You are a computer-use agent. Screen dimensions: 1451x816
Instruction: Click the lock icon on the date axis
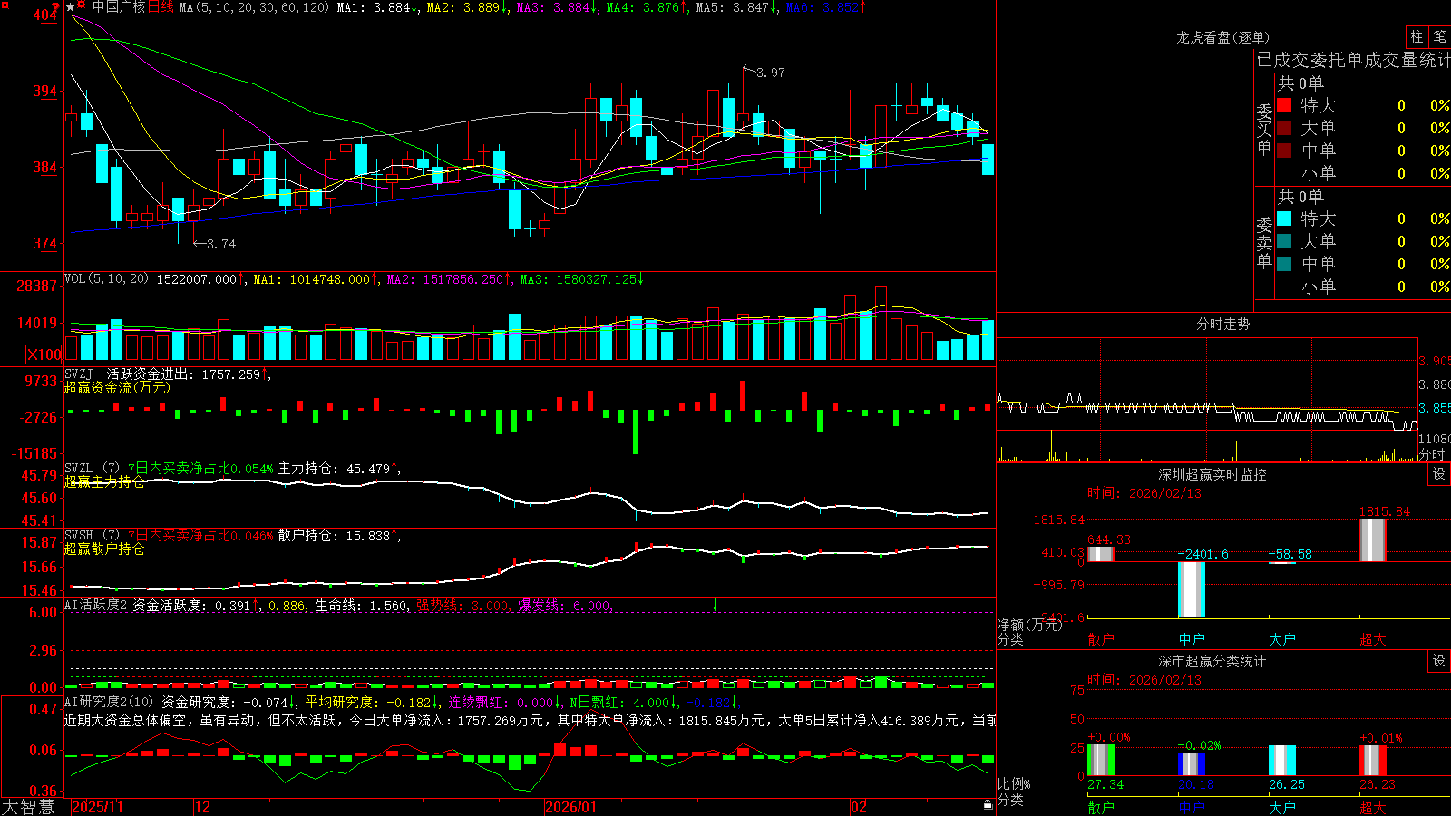(988, 805)
